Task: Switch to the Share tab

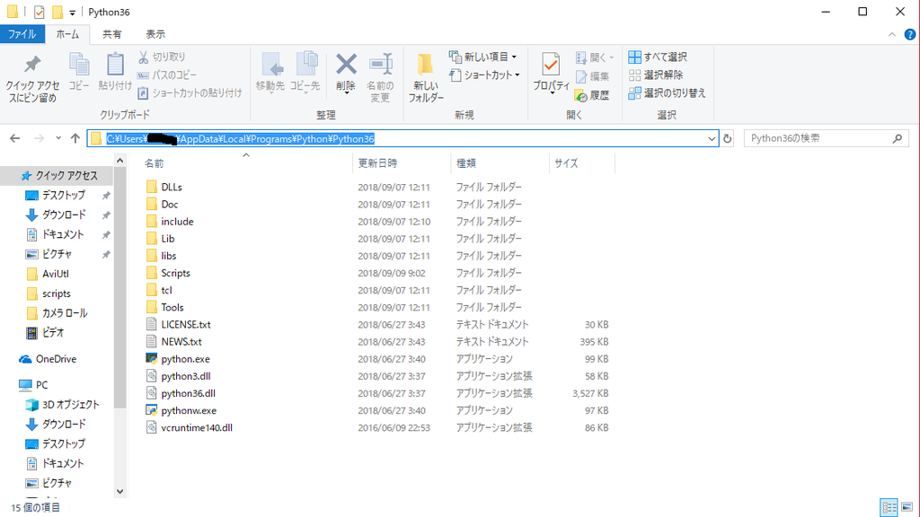Action: point(112,34)
